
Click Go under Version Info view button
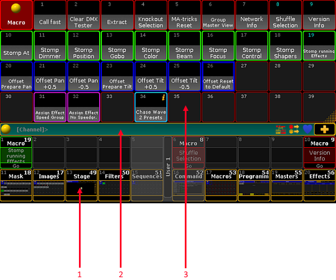point(319,166)
